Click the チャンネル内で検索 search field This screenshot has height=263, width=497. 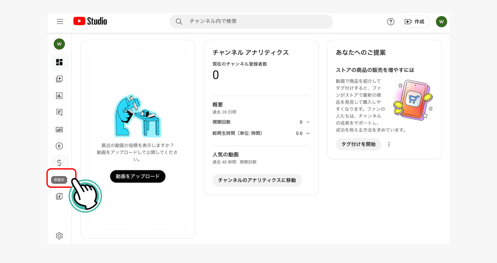(x=257, y=21)
